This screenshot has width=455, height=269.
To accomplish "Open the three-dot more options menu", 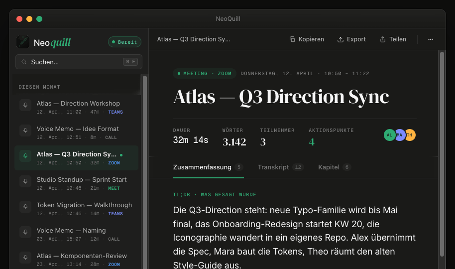I will pyautogui.click(x=430, y=39).
